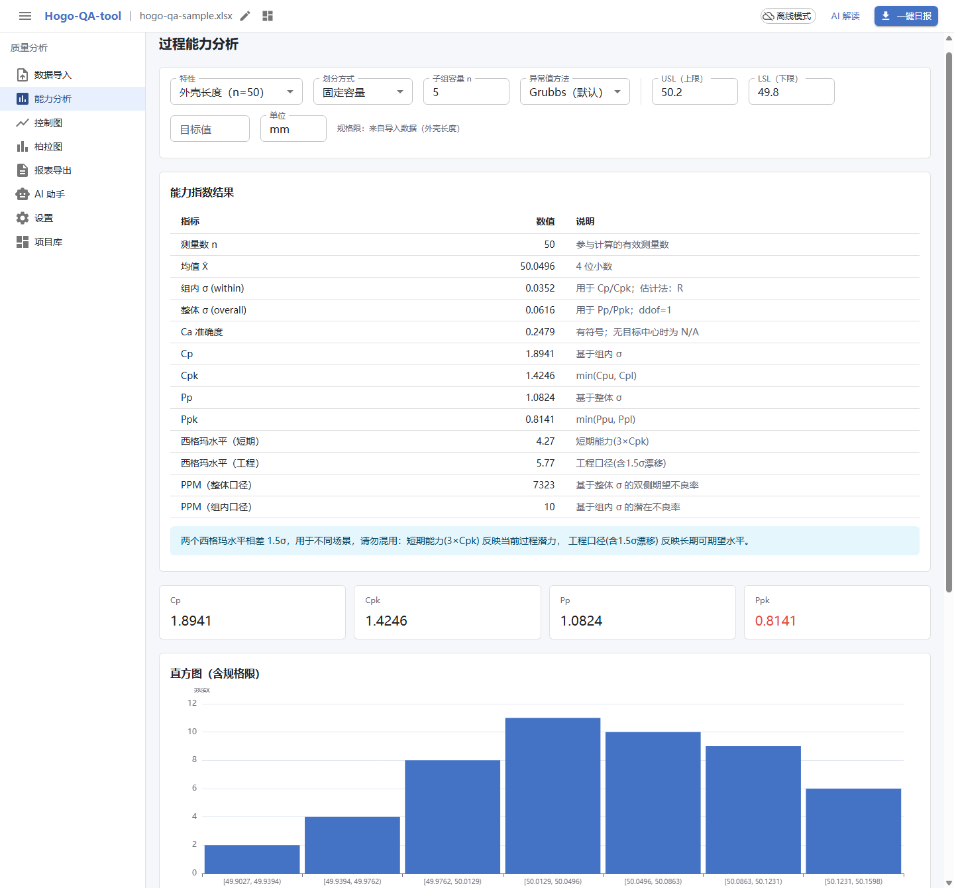Screen dimensions: 954x888
Task: Go to 数据导入 in the sidebar
Action: pyautogui.click(x=72, y=75)
